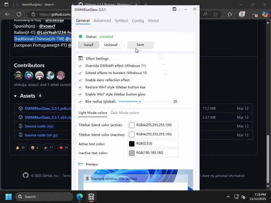Click Active text color black swatch
The width and height of the screenshot is (271, 203).
click(x=132, y=144)
